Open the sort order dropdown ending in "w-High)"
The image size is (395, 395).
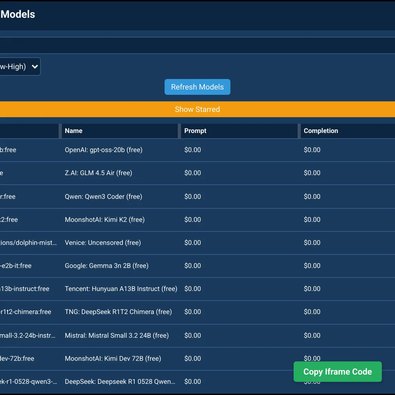click(x=20, y=66)
